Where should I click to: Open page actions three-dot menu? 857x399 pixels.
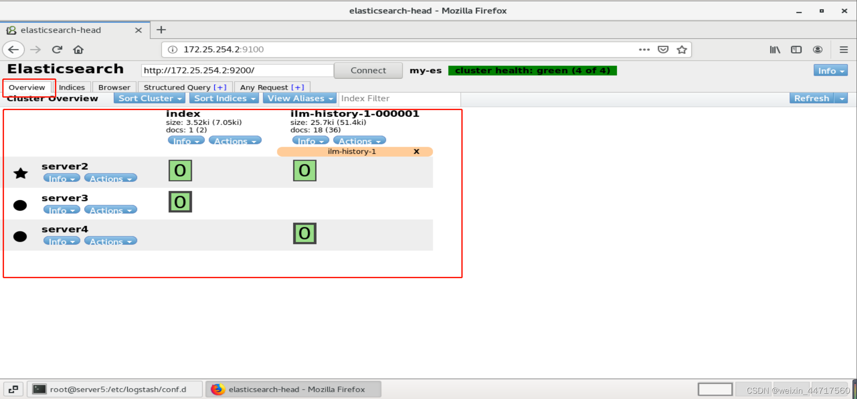tap(644, 49)
